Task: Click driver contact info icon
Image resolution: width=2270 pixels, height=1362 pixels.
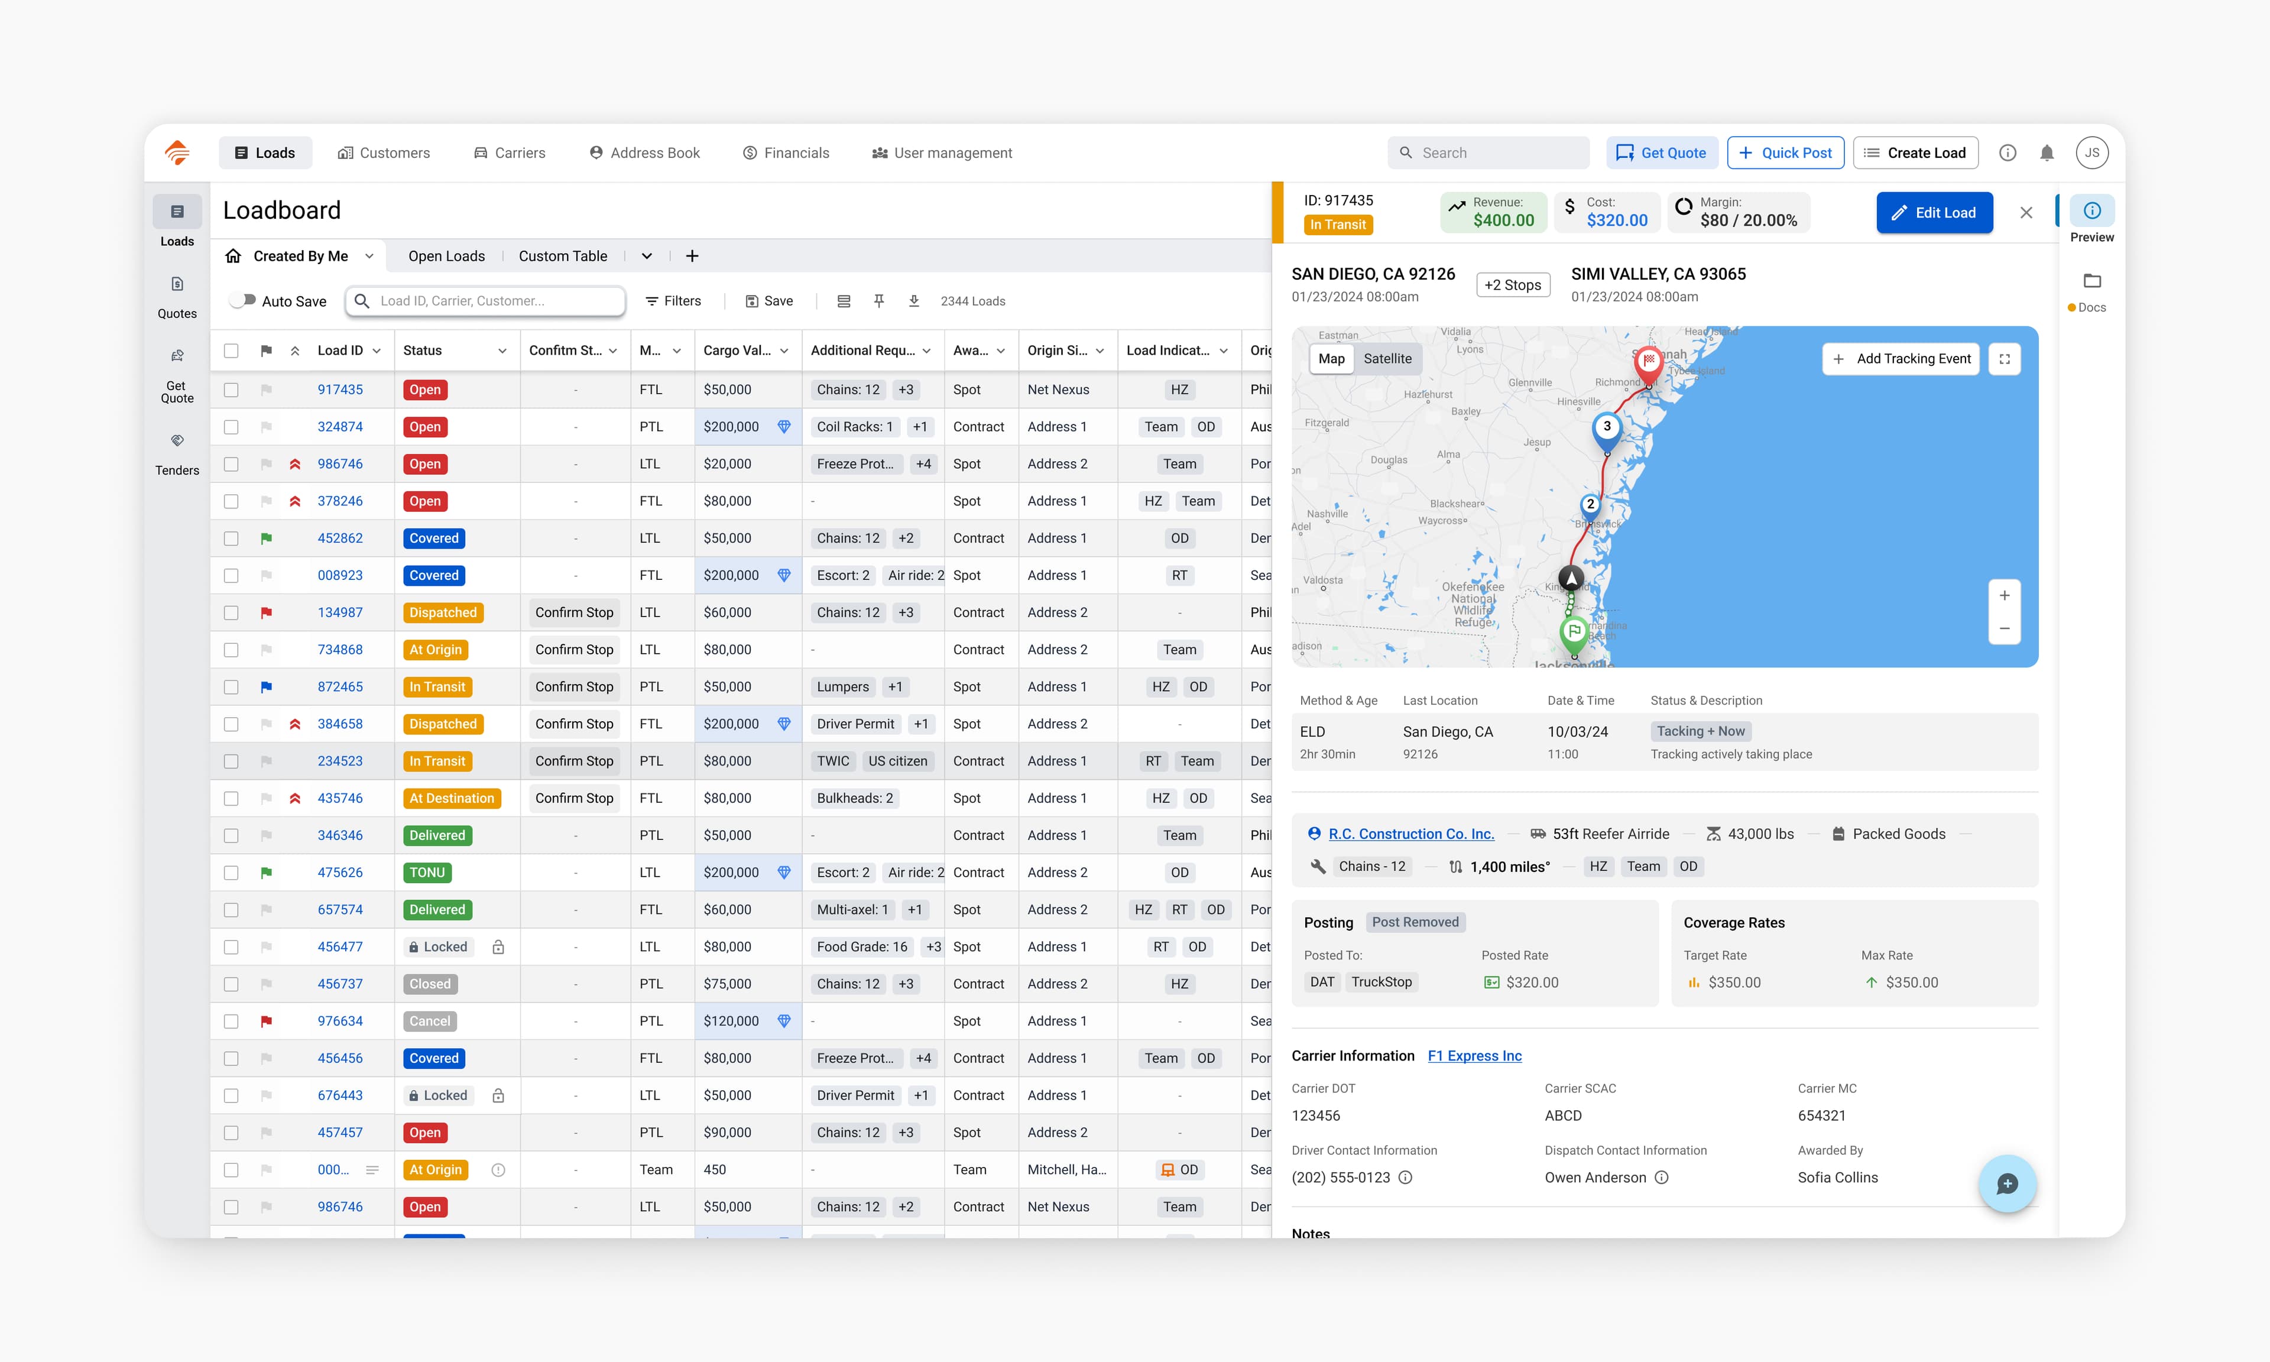Action: 1405,1178
